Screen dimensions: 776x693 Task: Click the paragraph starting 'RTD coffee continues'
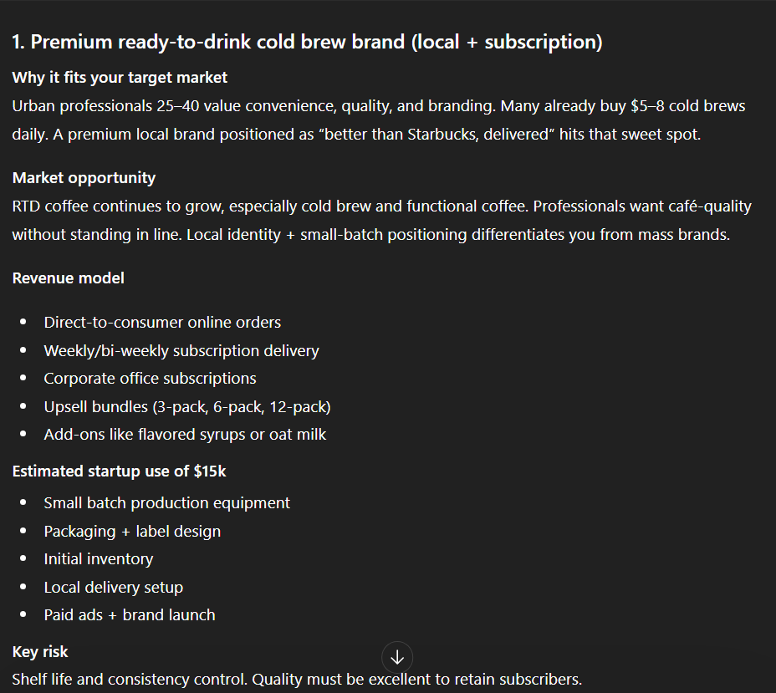381,221
